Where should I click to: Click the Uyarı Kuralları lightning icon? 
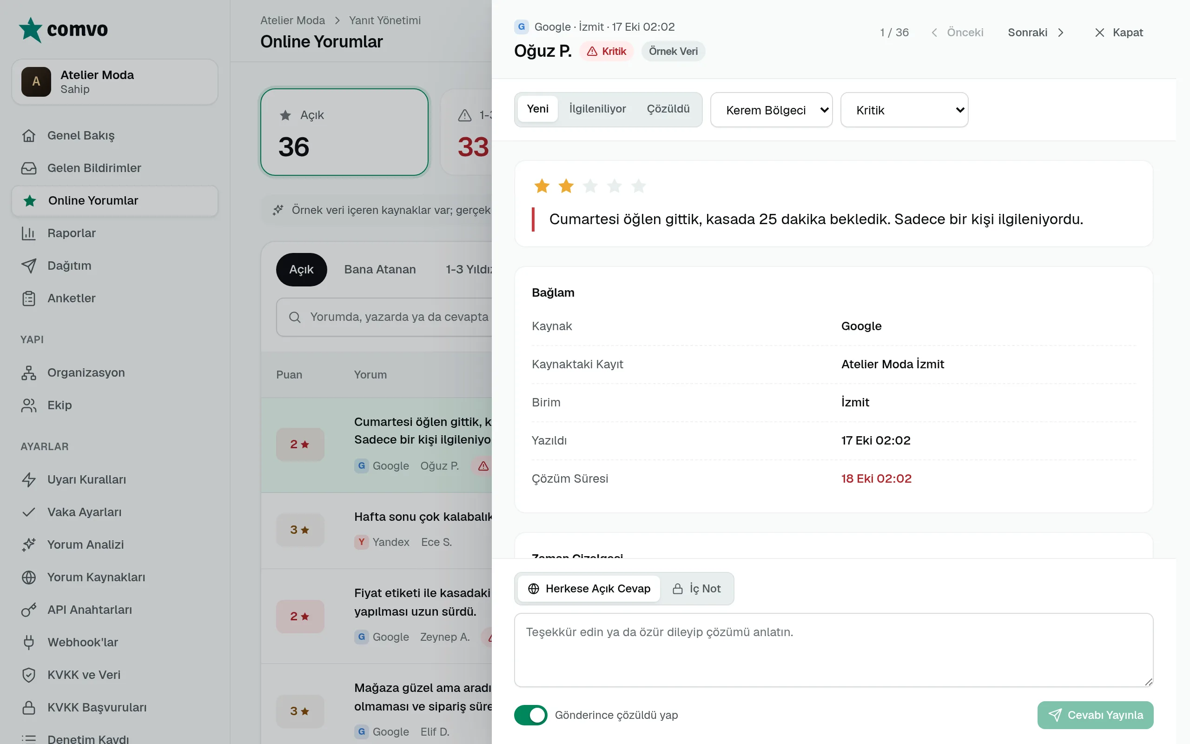coord(29,479)
